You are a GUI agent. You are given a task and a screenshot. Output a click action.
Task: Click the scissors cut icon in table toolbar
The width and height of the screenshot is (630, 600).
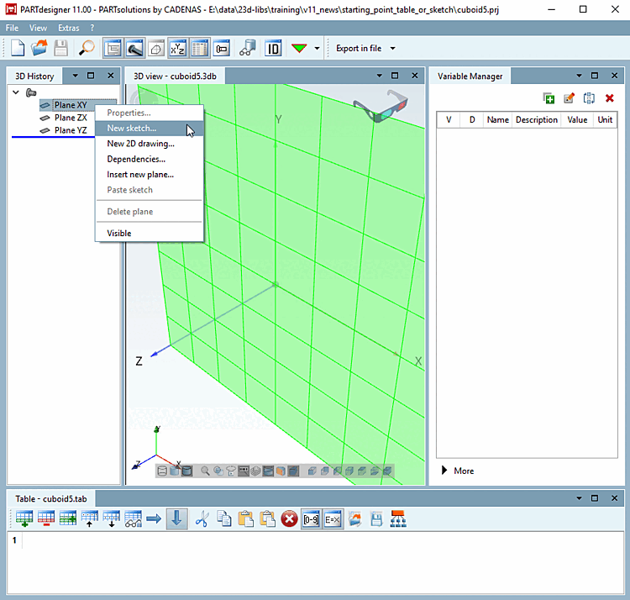(x=202, y=519)
